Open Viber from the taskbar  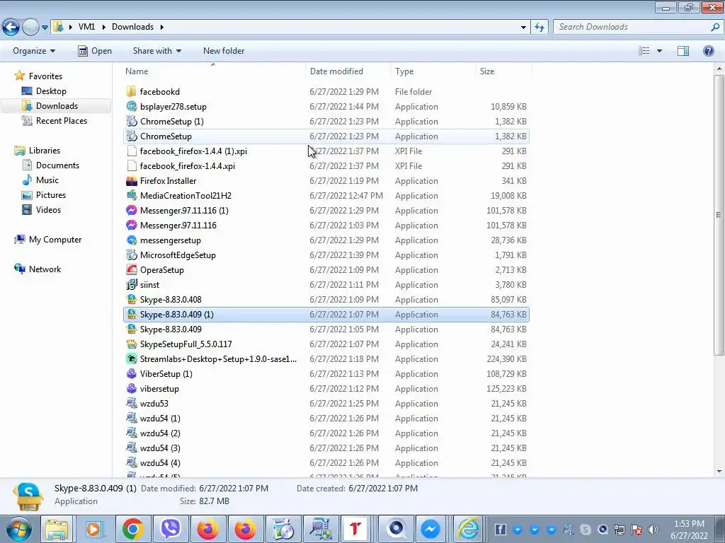click(171, 529)
